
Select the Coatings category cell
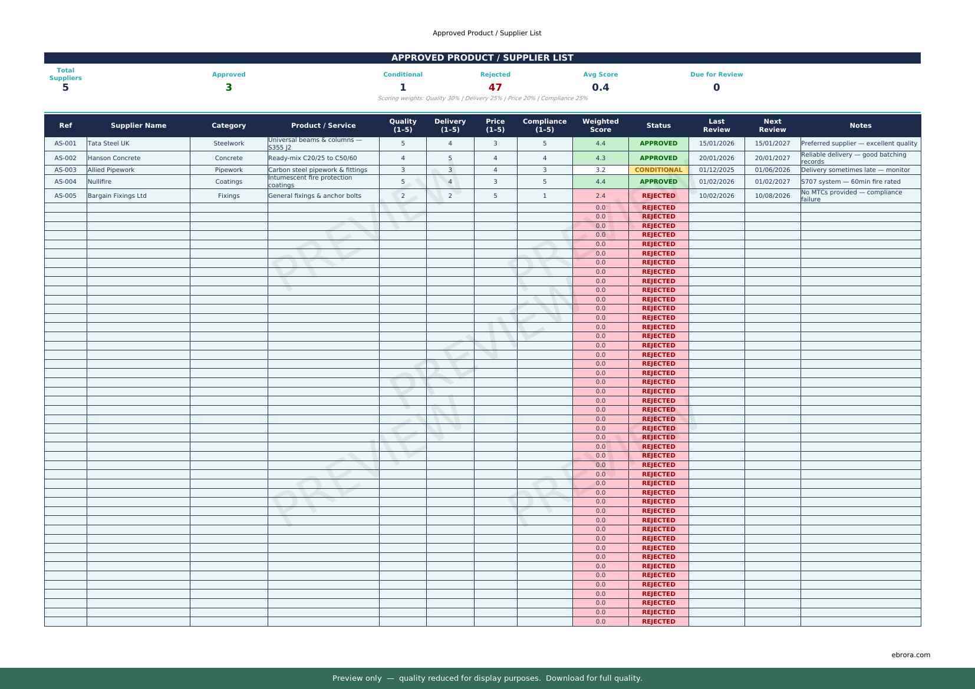point(229,182)
